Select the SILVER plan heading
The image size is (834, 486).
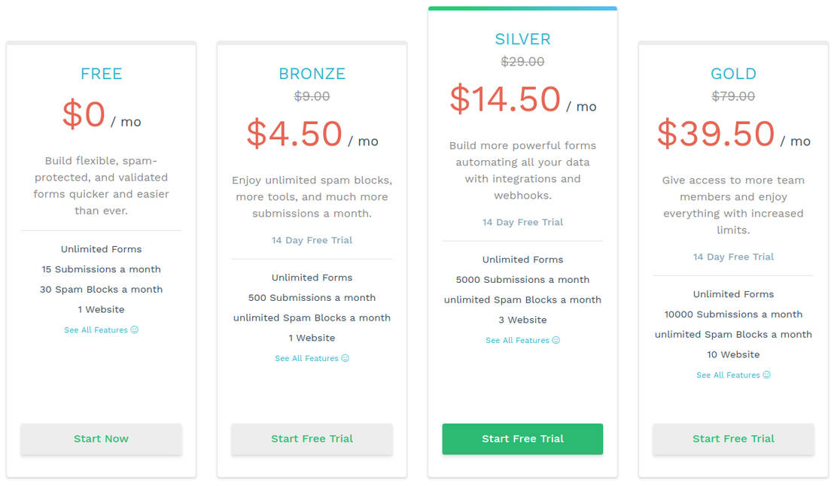[522, 39]
